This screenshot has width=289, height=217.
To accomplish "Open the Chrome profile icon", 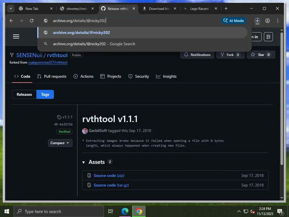I will [268, 20].
